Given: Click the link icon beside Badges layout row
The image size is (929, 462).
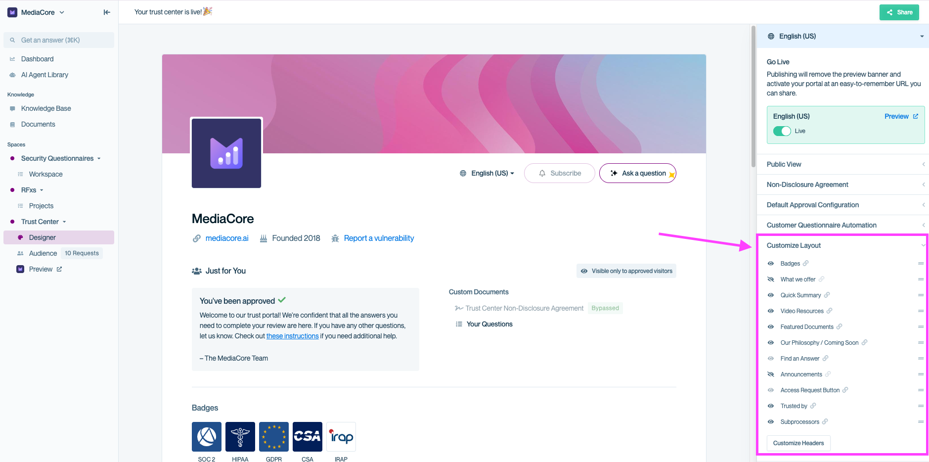Looking at the screenshot, I should click(805, 263).
